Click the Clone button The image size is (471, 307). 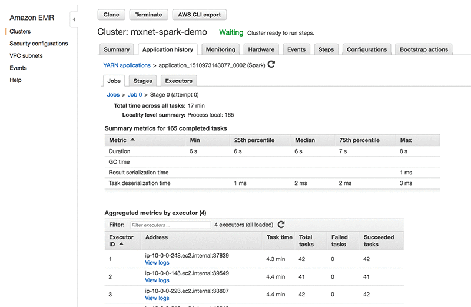point(111,15)
